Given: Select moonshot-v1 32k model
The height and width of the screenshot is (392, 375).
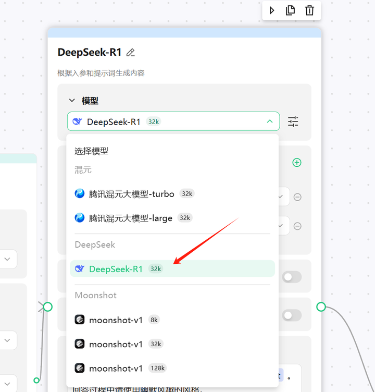Looking at the screenshot, I should pos(172,344).
